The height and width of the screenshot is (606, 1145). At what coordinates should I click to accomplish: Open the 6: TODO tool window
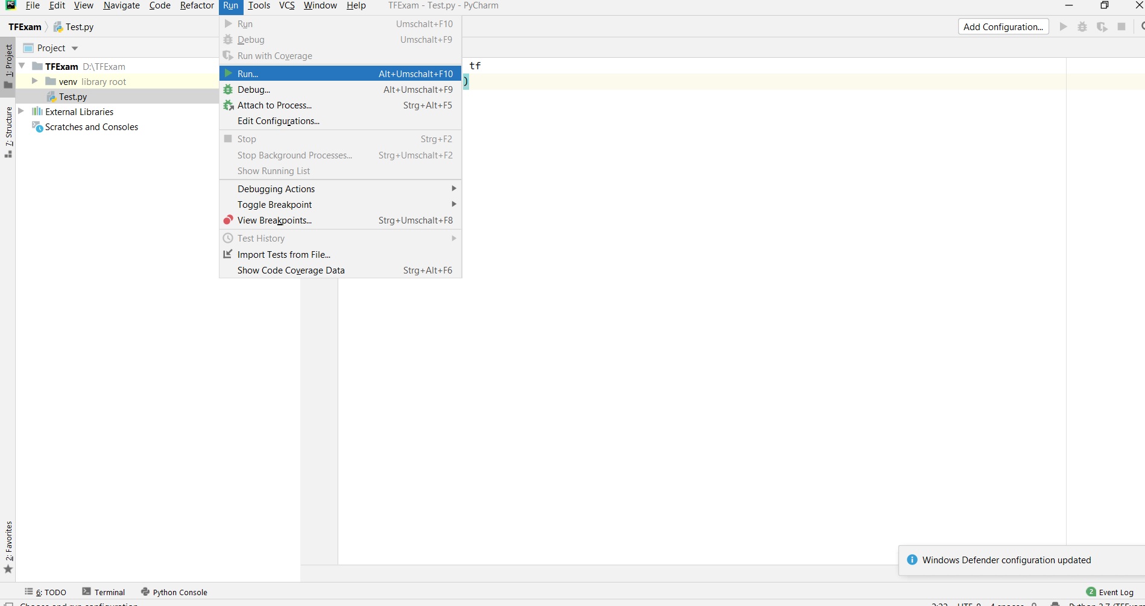pos(46,592)
